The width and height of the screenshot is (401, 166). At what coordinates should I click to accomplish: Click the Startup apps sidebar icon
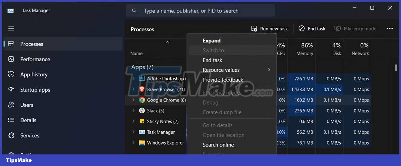click(x=11, y=90)
